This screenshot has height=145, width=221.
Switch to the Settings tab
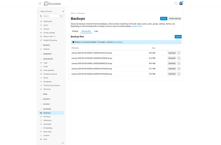75,31
